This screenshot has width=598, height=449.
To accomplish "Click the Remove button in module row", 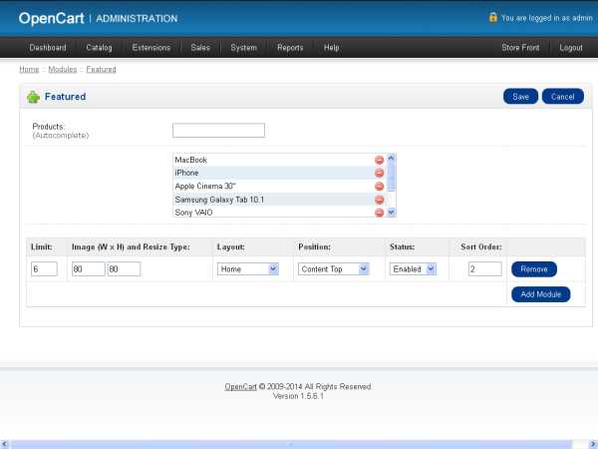I will pyautogui.click(x=534, y=269).
